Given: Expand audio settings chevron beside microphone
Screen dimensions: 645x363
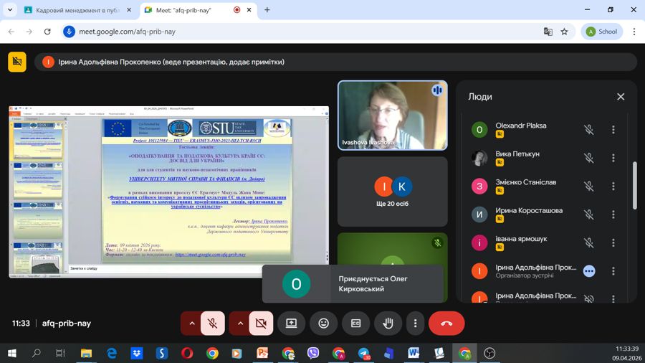Looking at the screenshot, I should pyautogui.click(x=191, y=324).
